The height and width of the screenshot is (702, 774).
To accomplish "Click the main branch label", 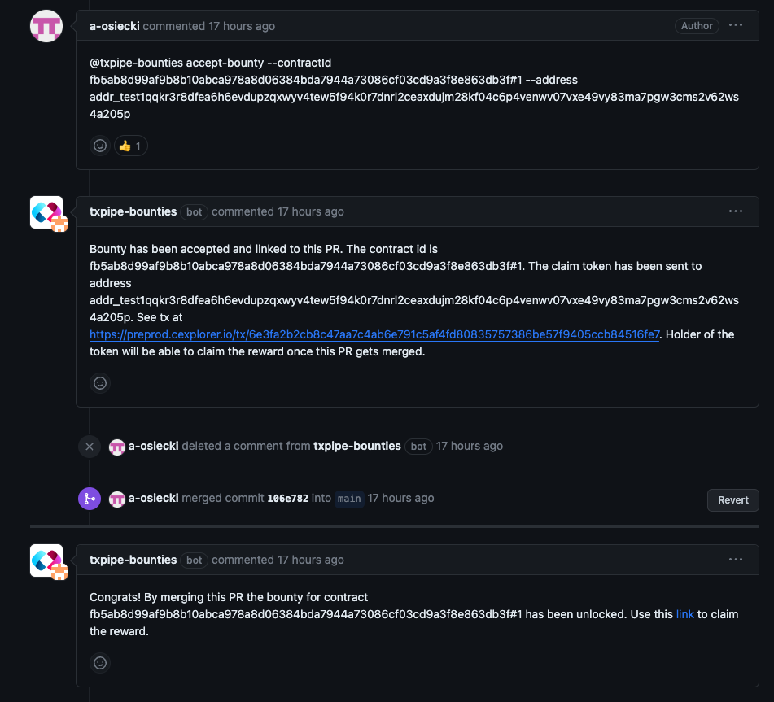I will pos(349,499).
